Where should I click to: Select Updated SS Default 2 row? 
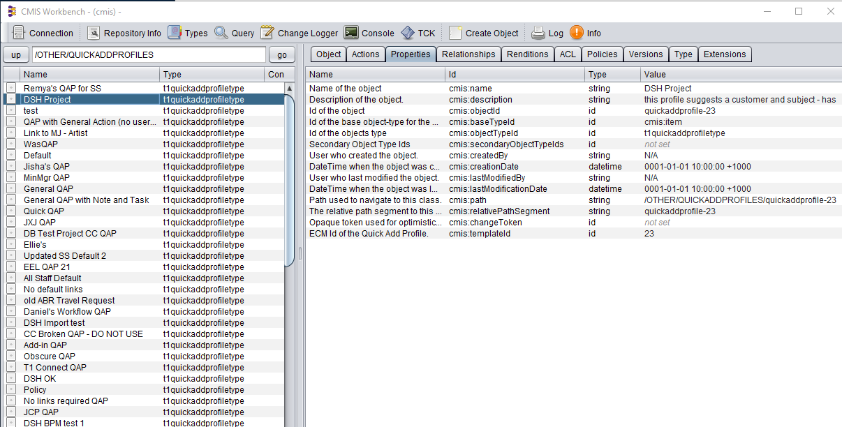[x=144, y=256]
